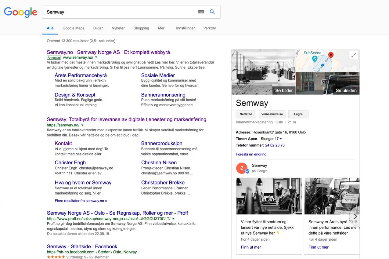Image resolution: width=389 pixels, height=259 pixels.
Task: Expand the map using the fullscreen arrows icon
Action: pos(354,55)
